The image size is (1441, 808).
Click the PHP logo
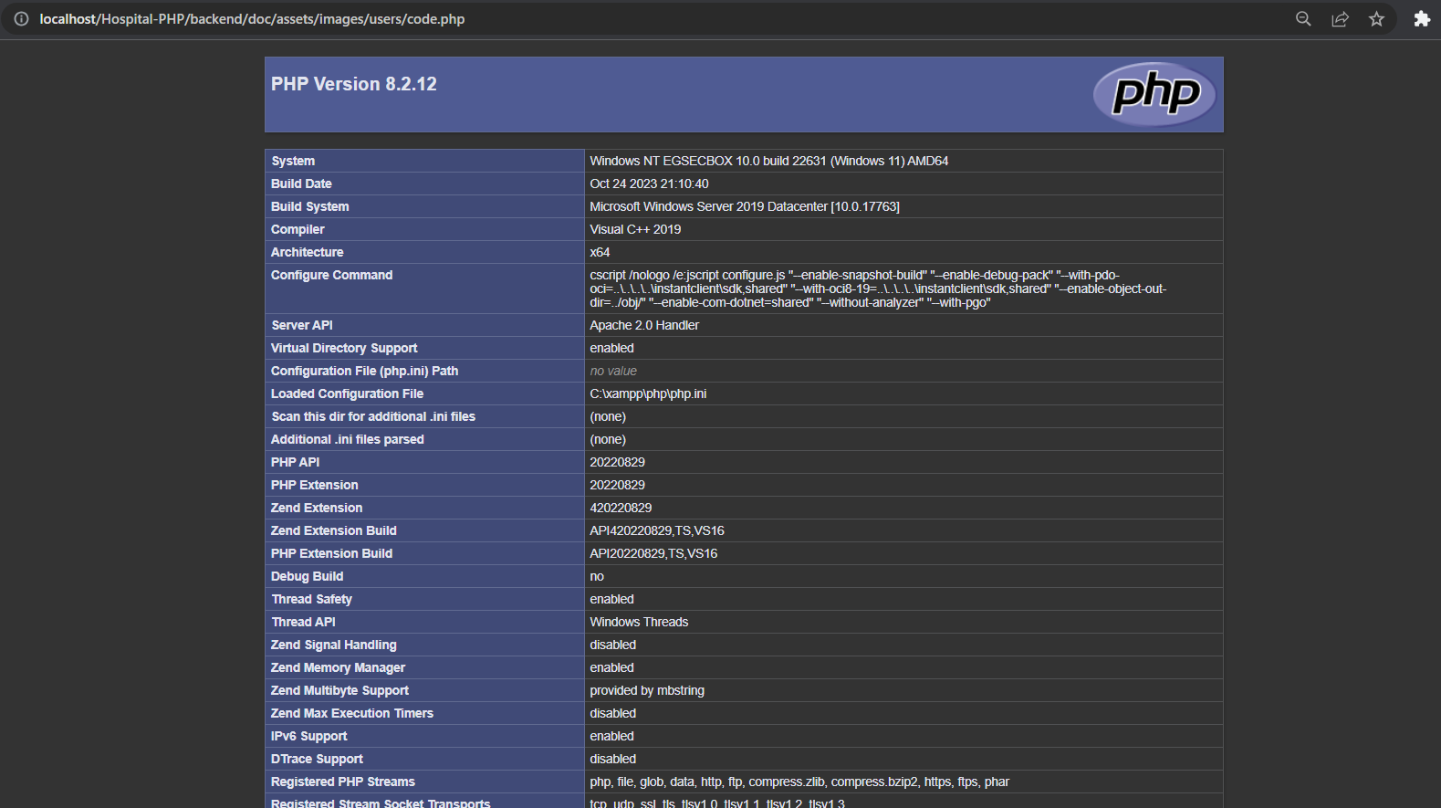pyautogui.click(x=1155, y=94)
